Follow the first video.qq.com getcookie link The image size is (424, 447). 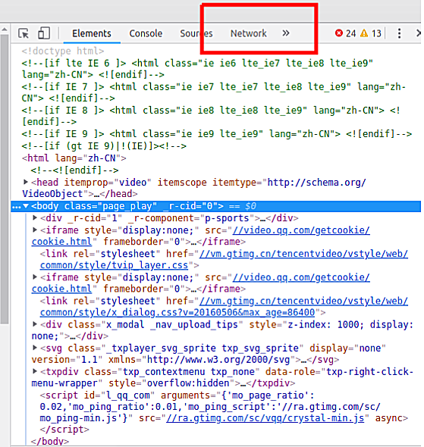(201, 236)
